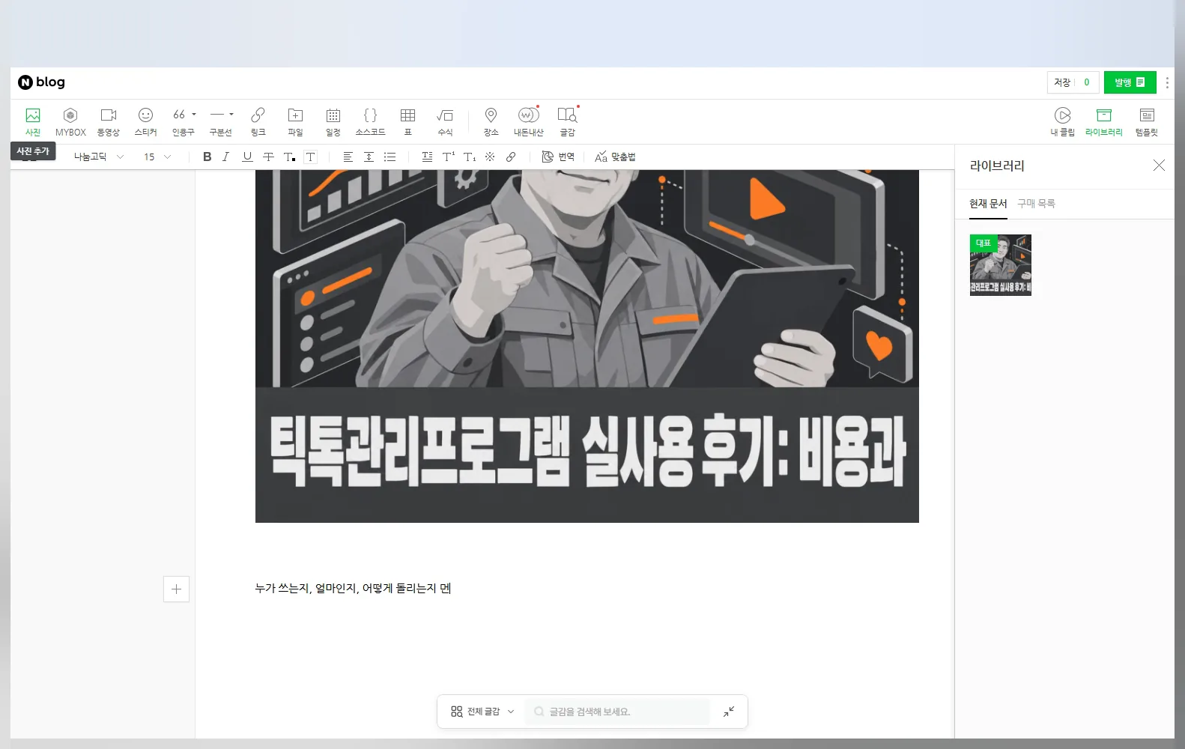Insert a 소스코드 code block
The image size is (1185, 749).
tap(371, 121)
